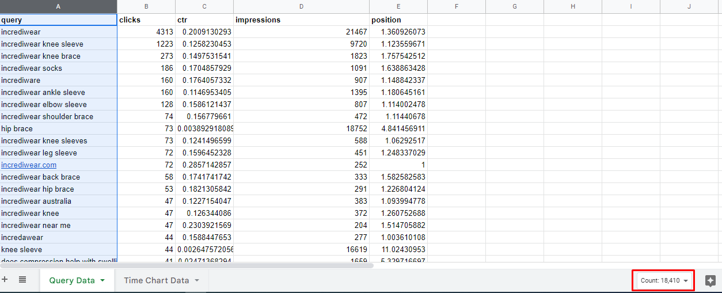Image resolution: width=722 pixels, height=293 pixels.
Task: Select clicks value 4313
Action: (x=146, y=32)
